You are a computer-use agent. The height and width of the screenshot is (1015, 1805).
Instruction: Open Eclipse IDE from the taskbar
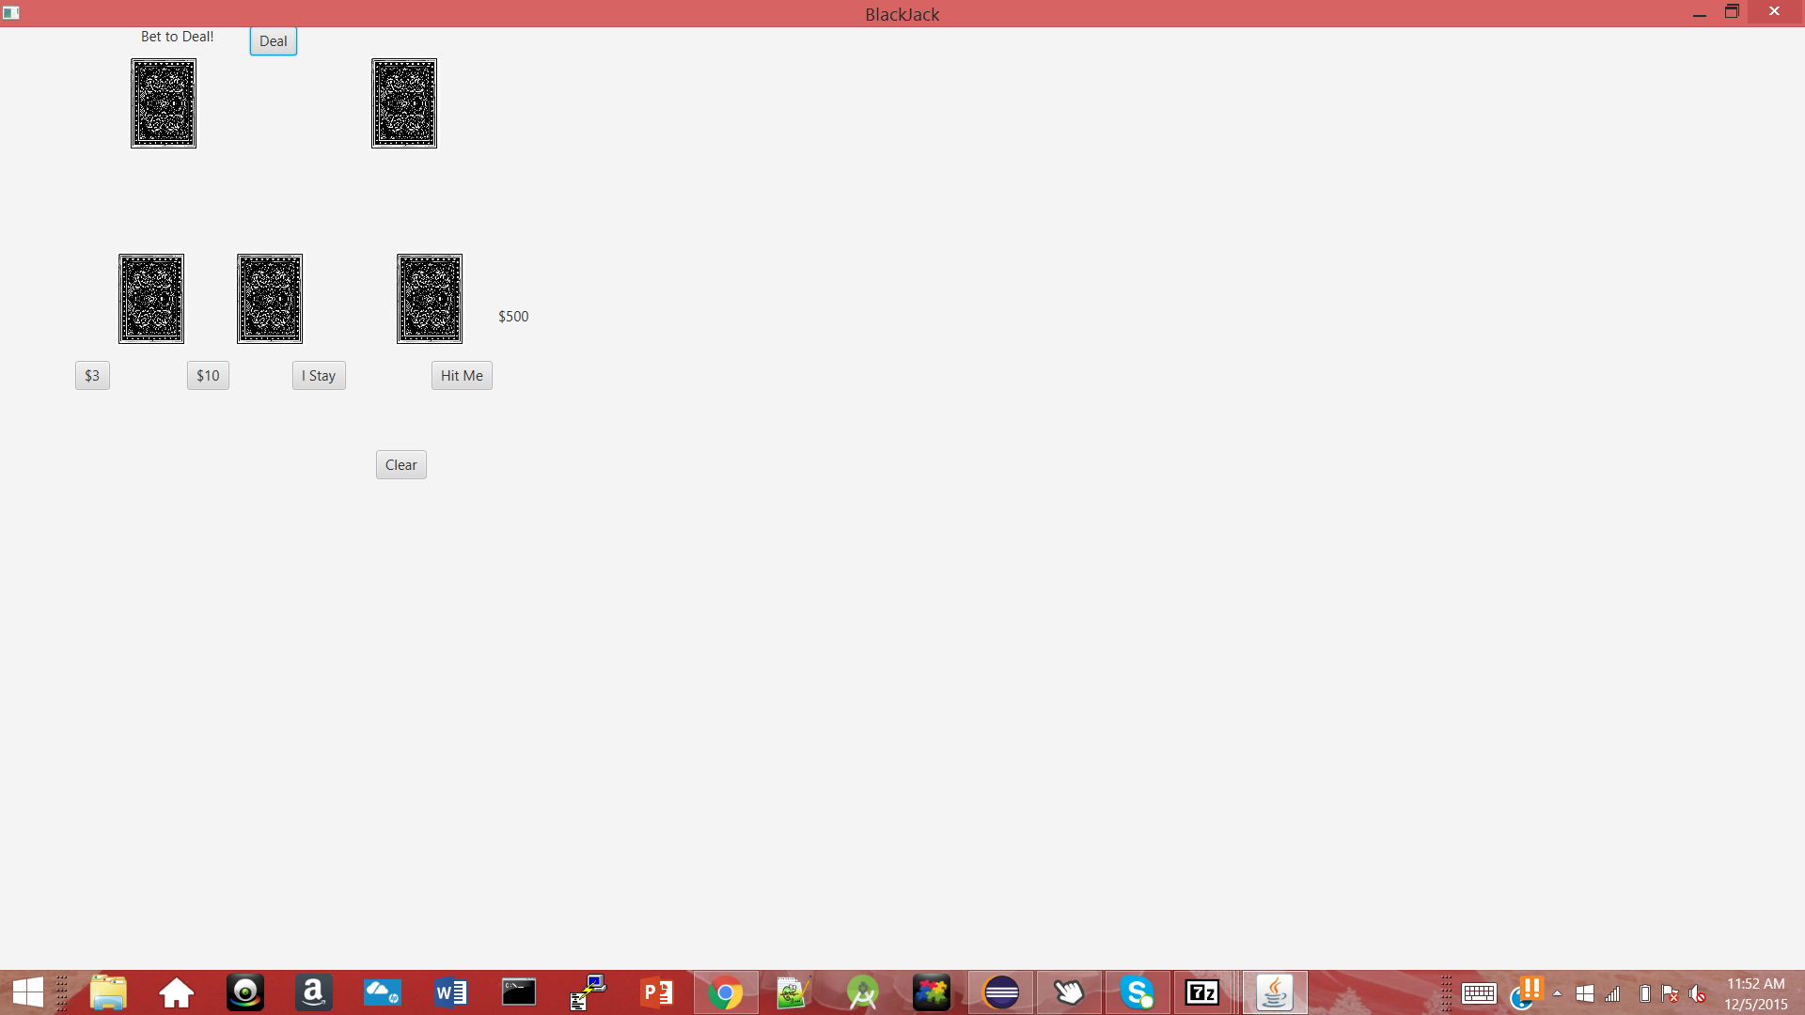[x=1001, y=992]
